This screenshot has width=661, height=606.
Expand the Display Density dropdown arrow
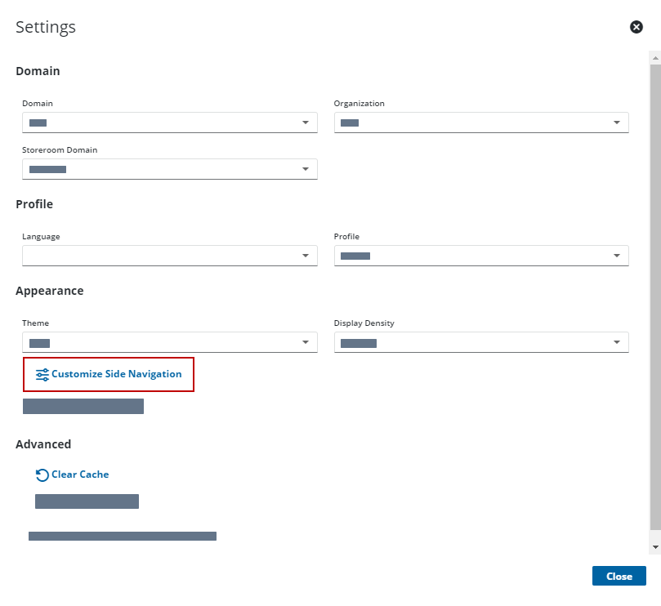point(617,342)
